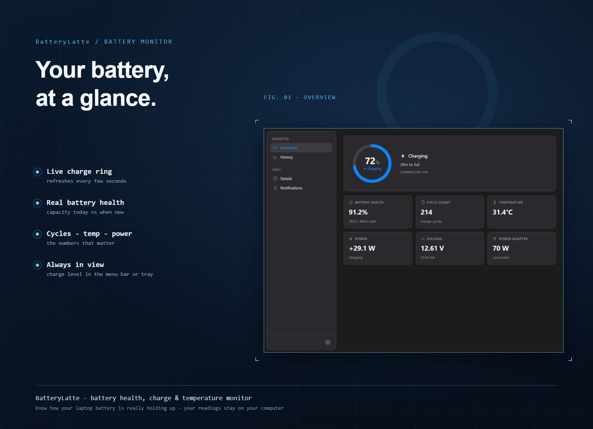Screen dimensions: 593x429
Task: Click the 72% charge ring
Action: [x=372, y=163]
